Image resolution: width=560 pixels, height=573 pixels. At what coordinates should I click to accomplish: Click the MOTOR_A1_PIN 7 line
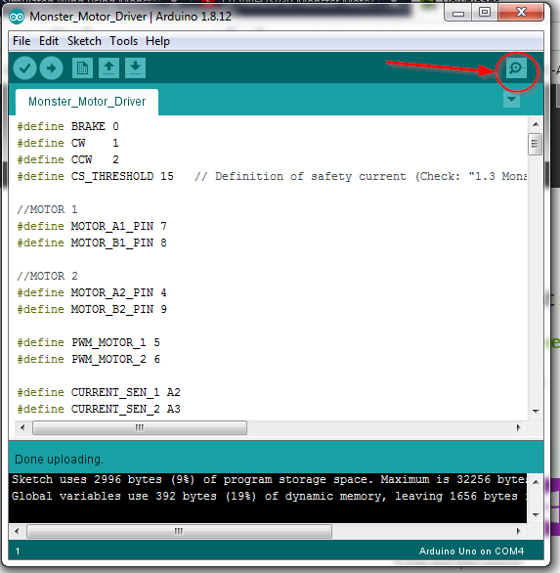[x=92, y=226]
